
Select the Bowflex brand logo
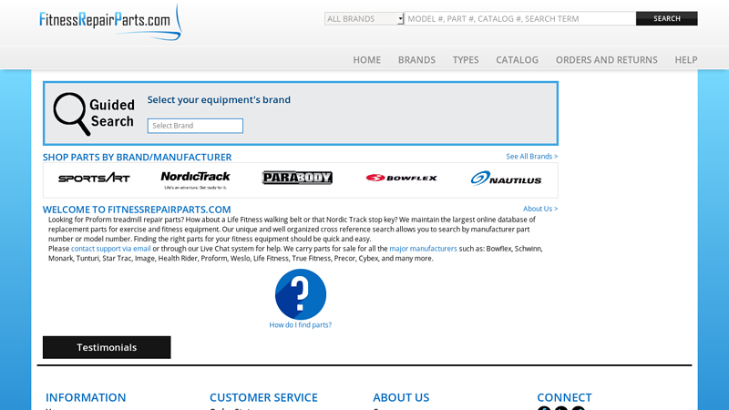(x=401, y=178)
